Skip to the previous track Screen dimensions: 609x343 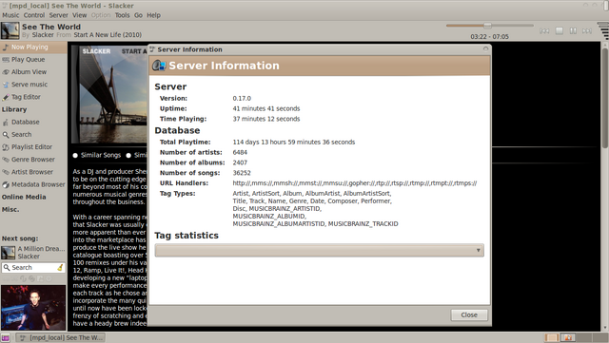[544, 30]
